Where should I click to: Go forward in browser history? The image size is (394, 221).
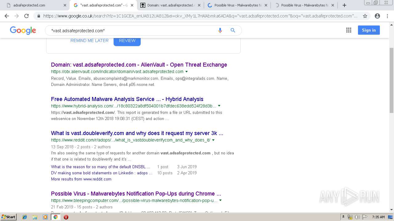click(x=17, y=16)
